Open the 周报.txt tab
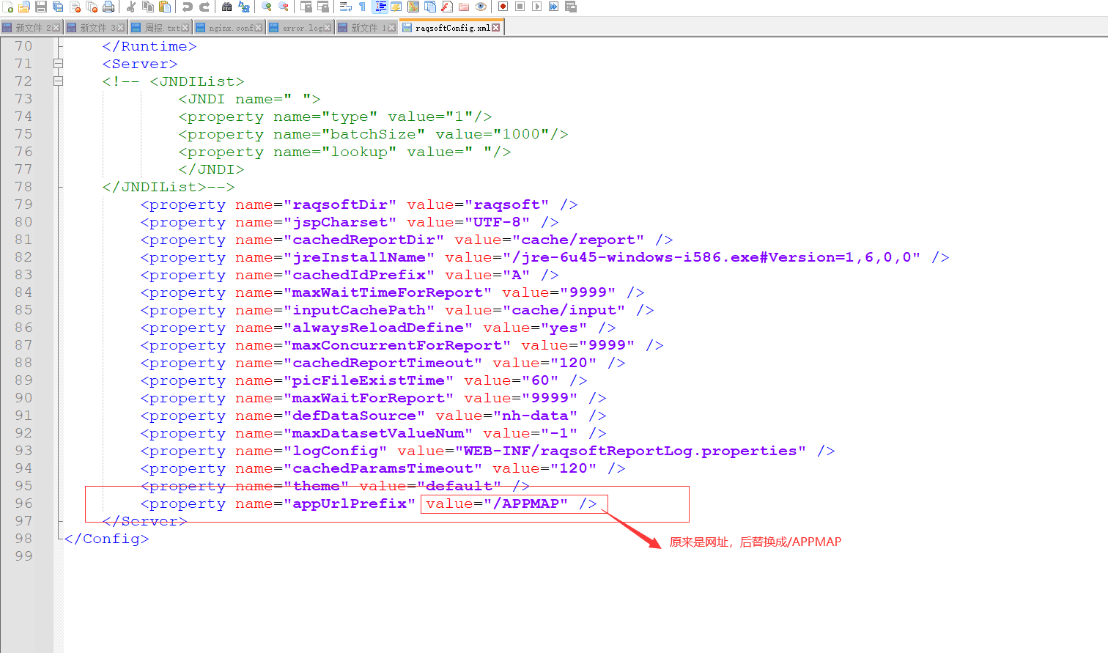Screen dimensions: 1108x653 pyautogui.click(x=160, y=28)
